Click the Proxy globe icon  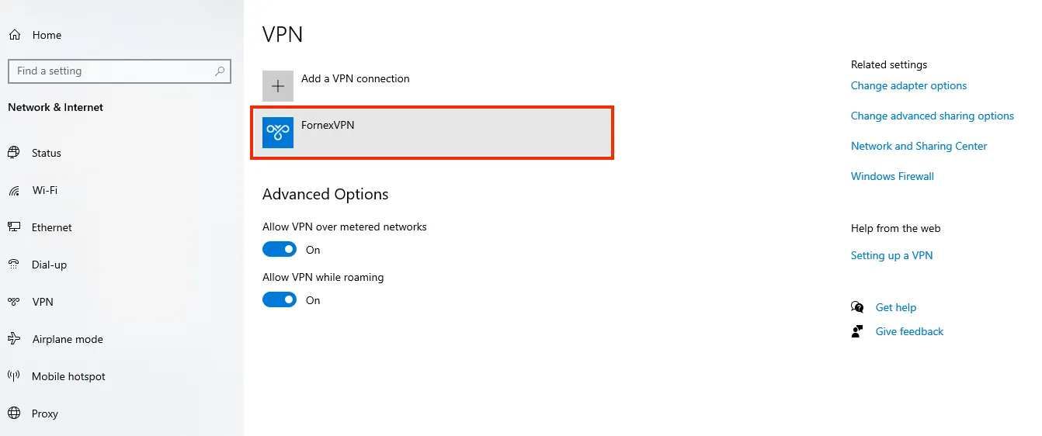pyautogui.click(x=14, y=414)
